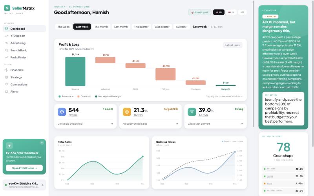Dismiss the Profit Finder promo card
Screen dimensions: 314x196
pyautogui.click(x=42, y=143)
